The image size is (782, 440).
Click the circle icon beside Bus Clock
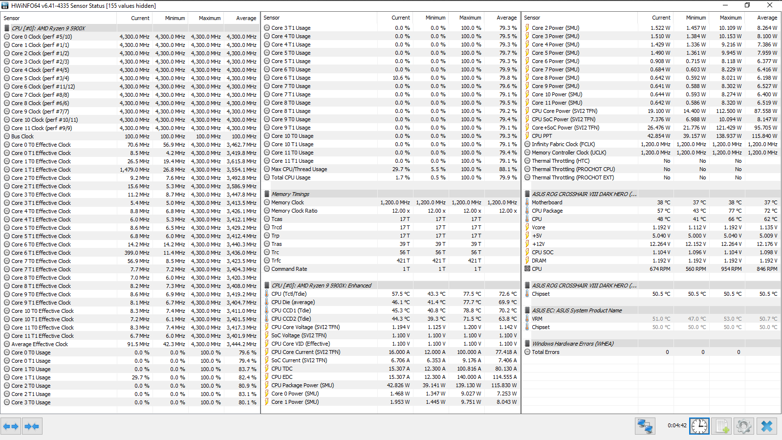[x=7, y=136]
